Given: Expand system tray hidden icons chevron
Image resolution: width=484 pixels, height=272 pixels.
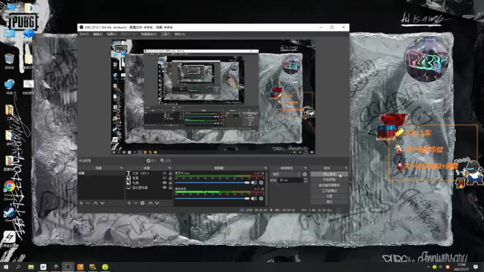Looking at the screenshot, I should (428, 267).
